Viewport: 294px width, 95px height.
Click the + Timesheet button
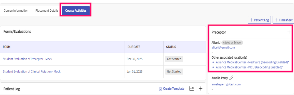click(x=283, y=20)
